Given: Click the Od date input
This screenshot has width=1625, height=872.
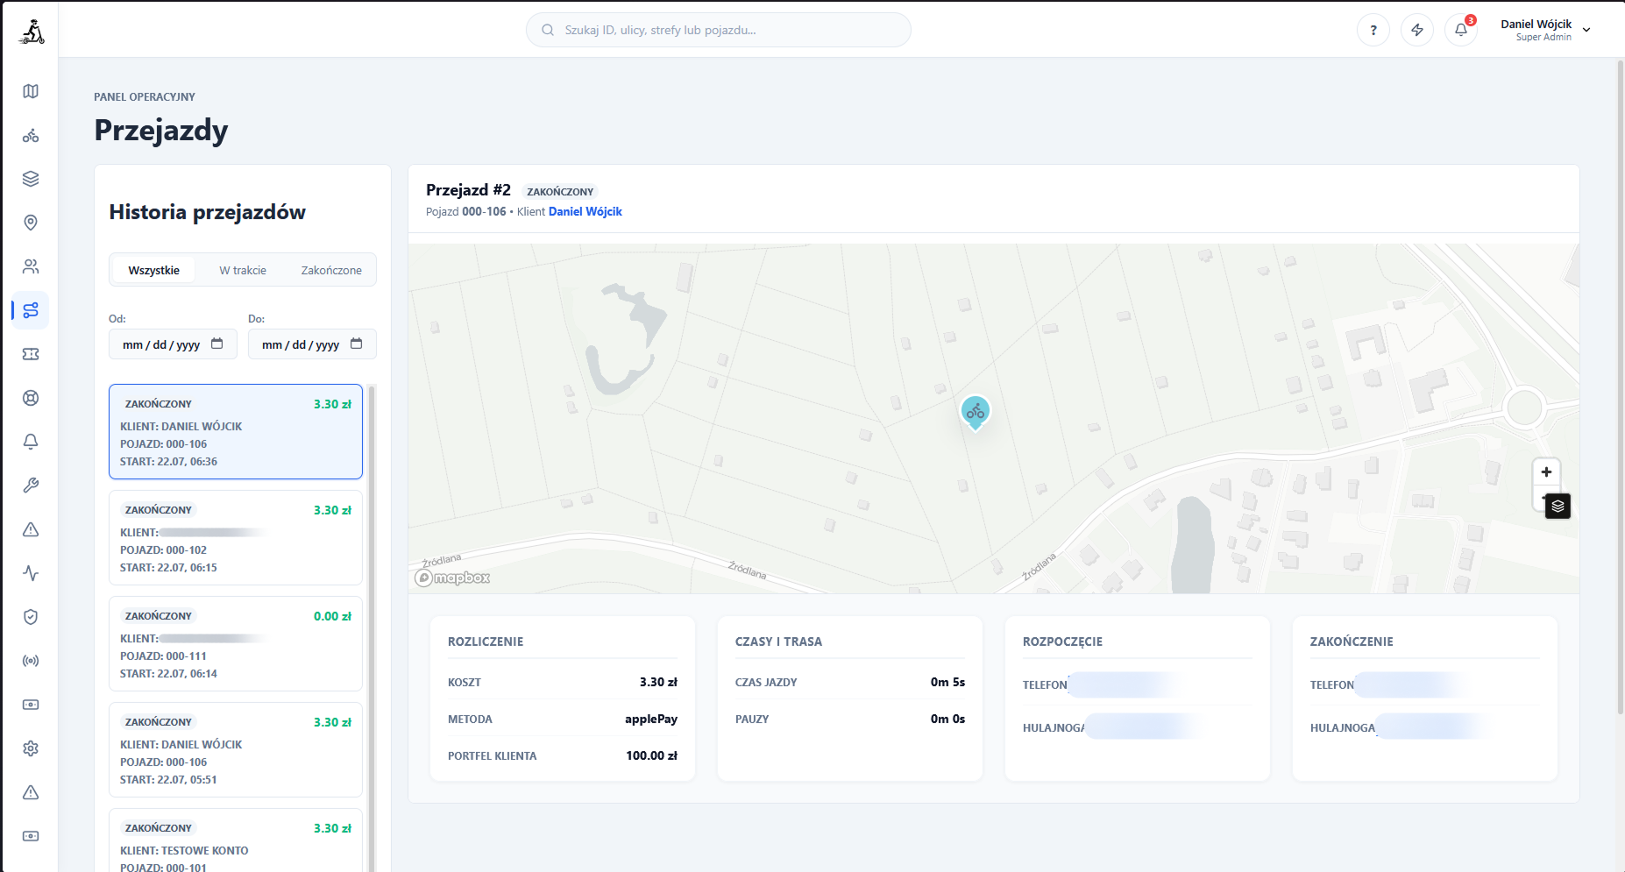Looking at the screenshot, I should point(173,344).
